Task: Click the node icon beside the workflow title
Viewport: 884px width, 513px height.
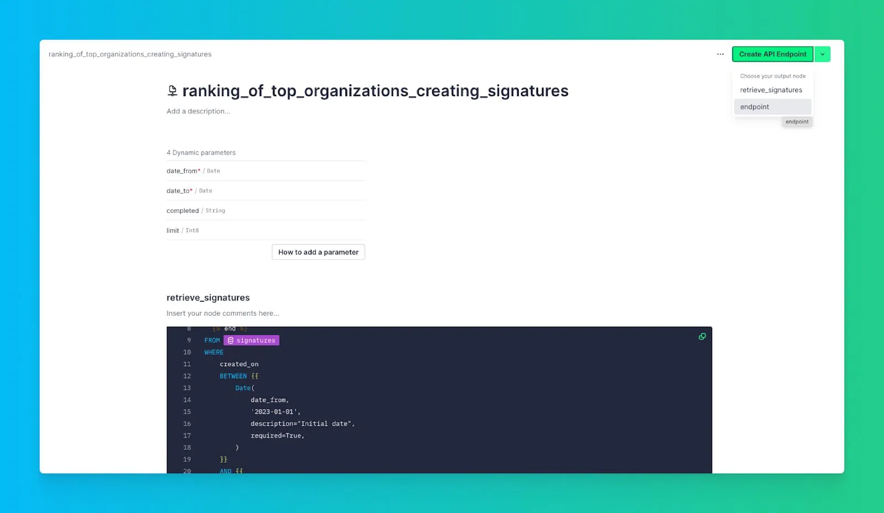Action: coord(172,90)
